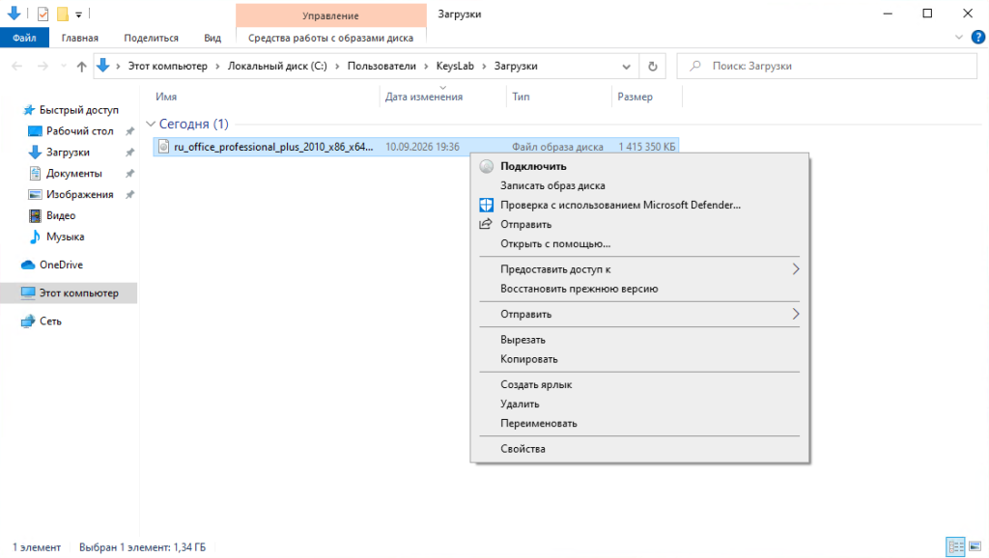
Task: Open Музыка in the navigation pane
Action: 65,237
